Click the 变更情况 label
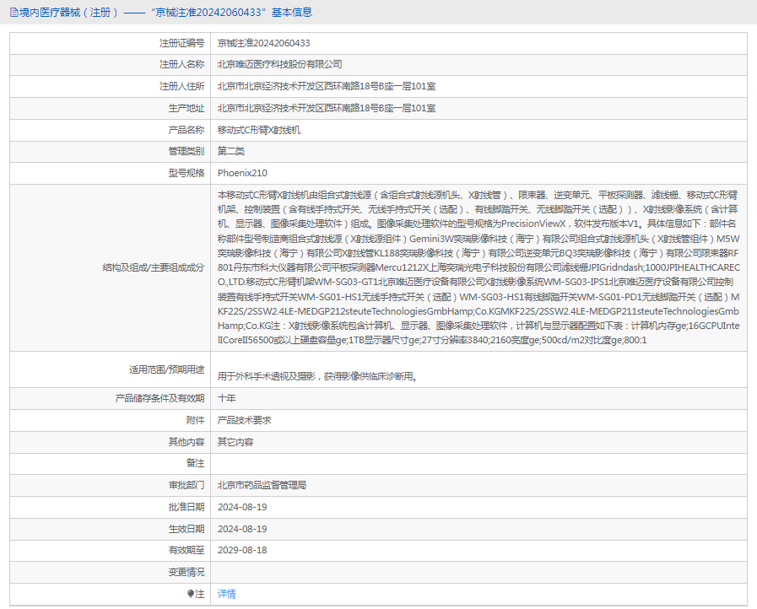 point(187,573)
